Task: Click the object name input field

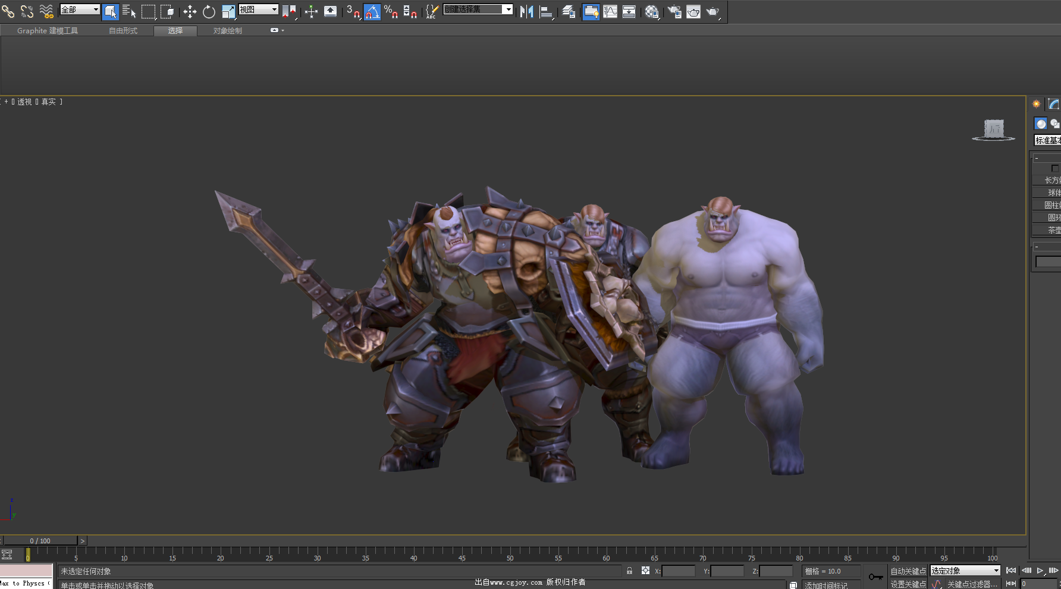Action: click(1049, 262)
